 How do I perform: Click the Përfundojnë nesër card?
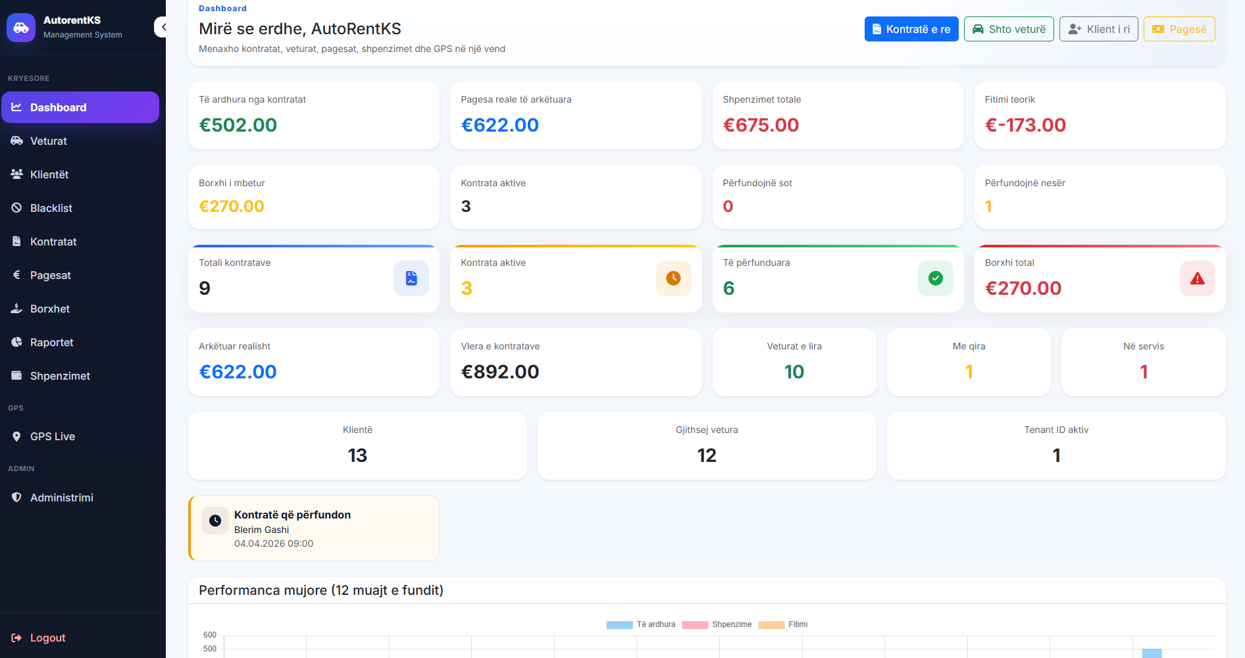1100,197
